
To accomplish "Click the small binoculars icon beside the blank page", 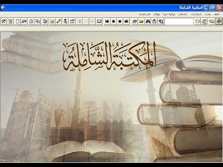I will [24, 21].
